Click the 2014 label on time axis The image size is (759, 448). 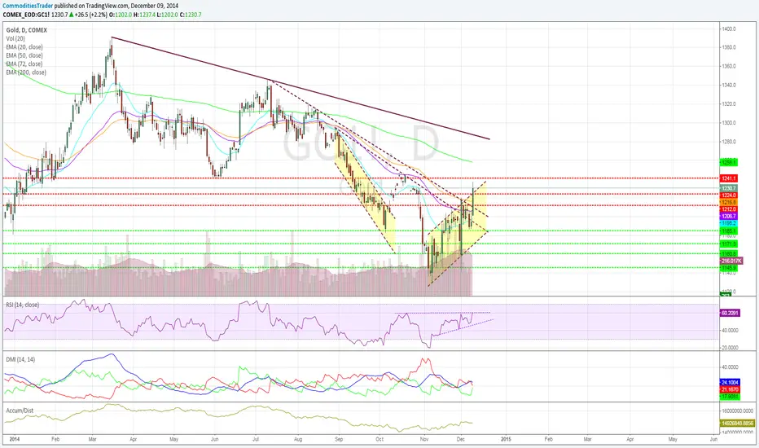[x=15, y=439]
